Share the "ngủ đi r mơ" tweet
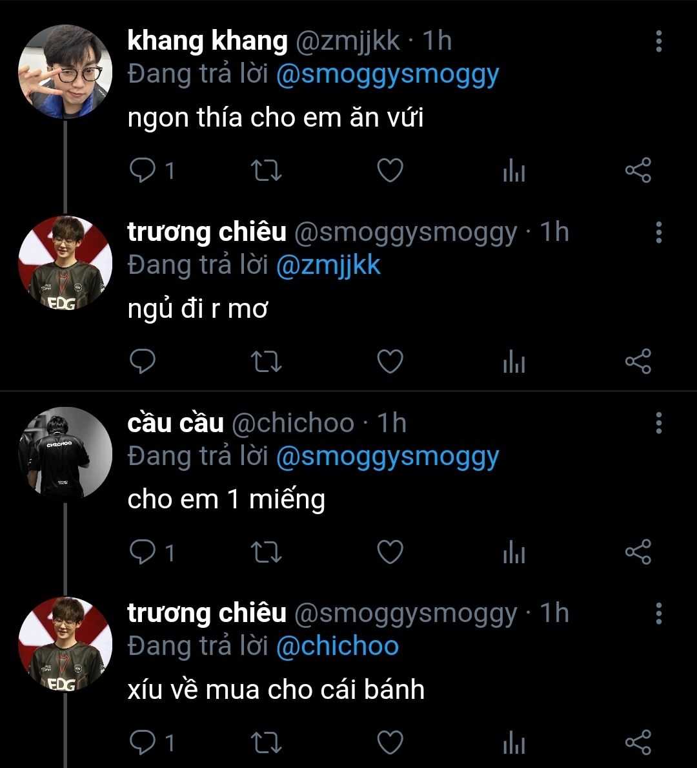This screenshot has height=768, width=697. tap(638, 362)
